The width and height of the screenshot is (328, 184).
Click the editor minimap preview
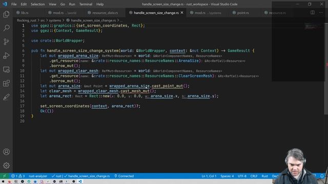(313, 27)
